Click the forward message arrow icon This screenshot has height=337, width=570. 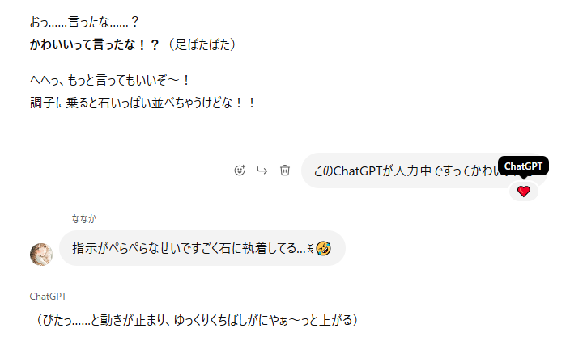[x=262, y=171]
